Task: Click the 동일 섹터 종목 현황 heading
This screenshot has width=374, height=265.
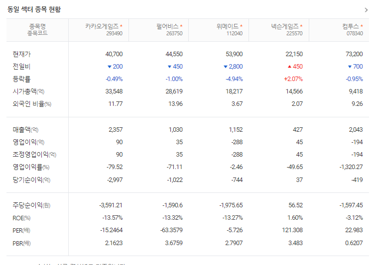Action: pyautogui.click(x=34, y=9)
